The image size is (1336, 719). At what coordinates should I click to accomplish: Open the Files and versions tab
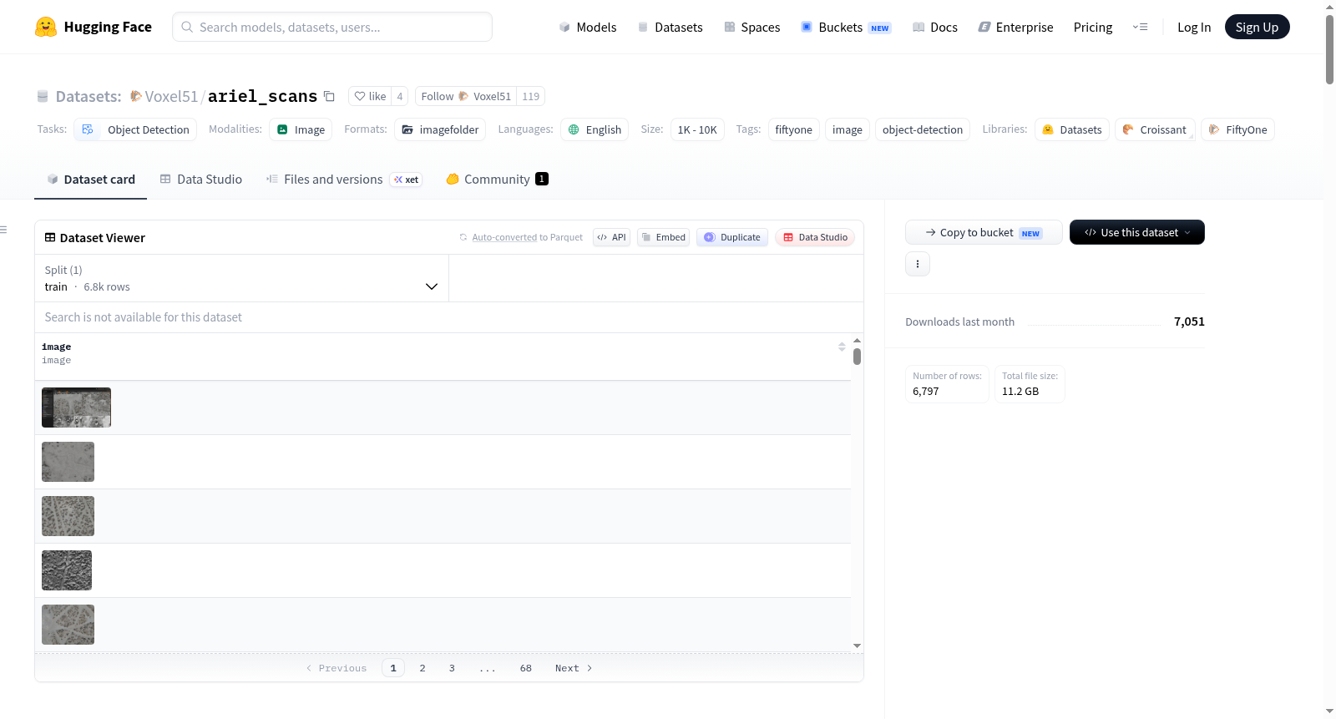[x=344, y=179]
